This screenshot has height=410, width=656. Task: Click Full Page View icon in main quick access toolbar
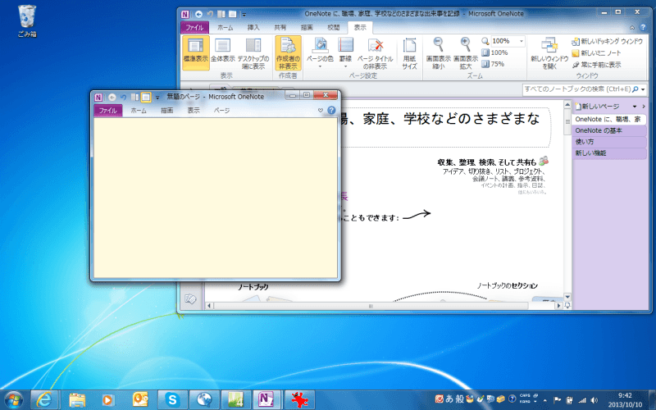[x=232, y=14]
